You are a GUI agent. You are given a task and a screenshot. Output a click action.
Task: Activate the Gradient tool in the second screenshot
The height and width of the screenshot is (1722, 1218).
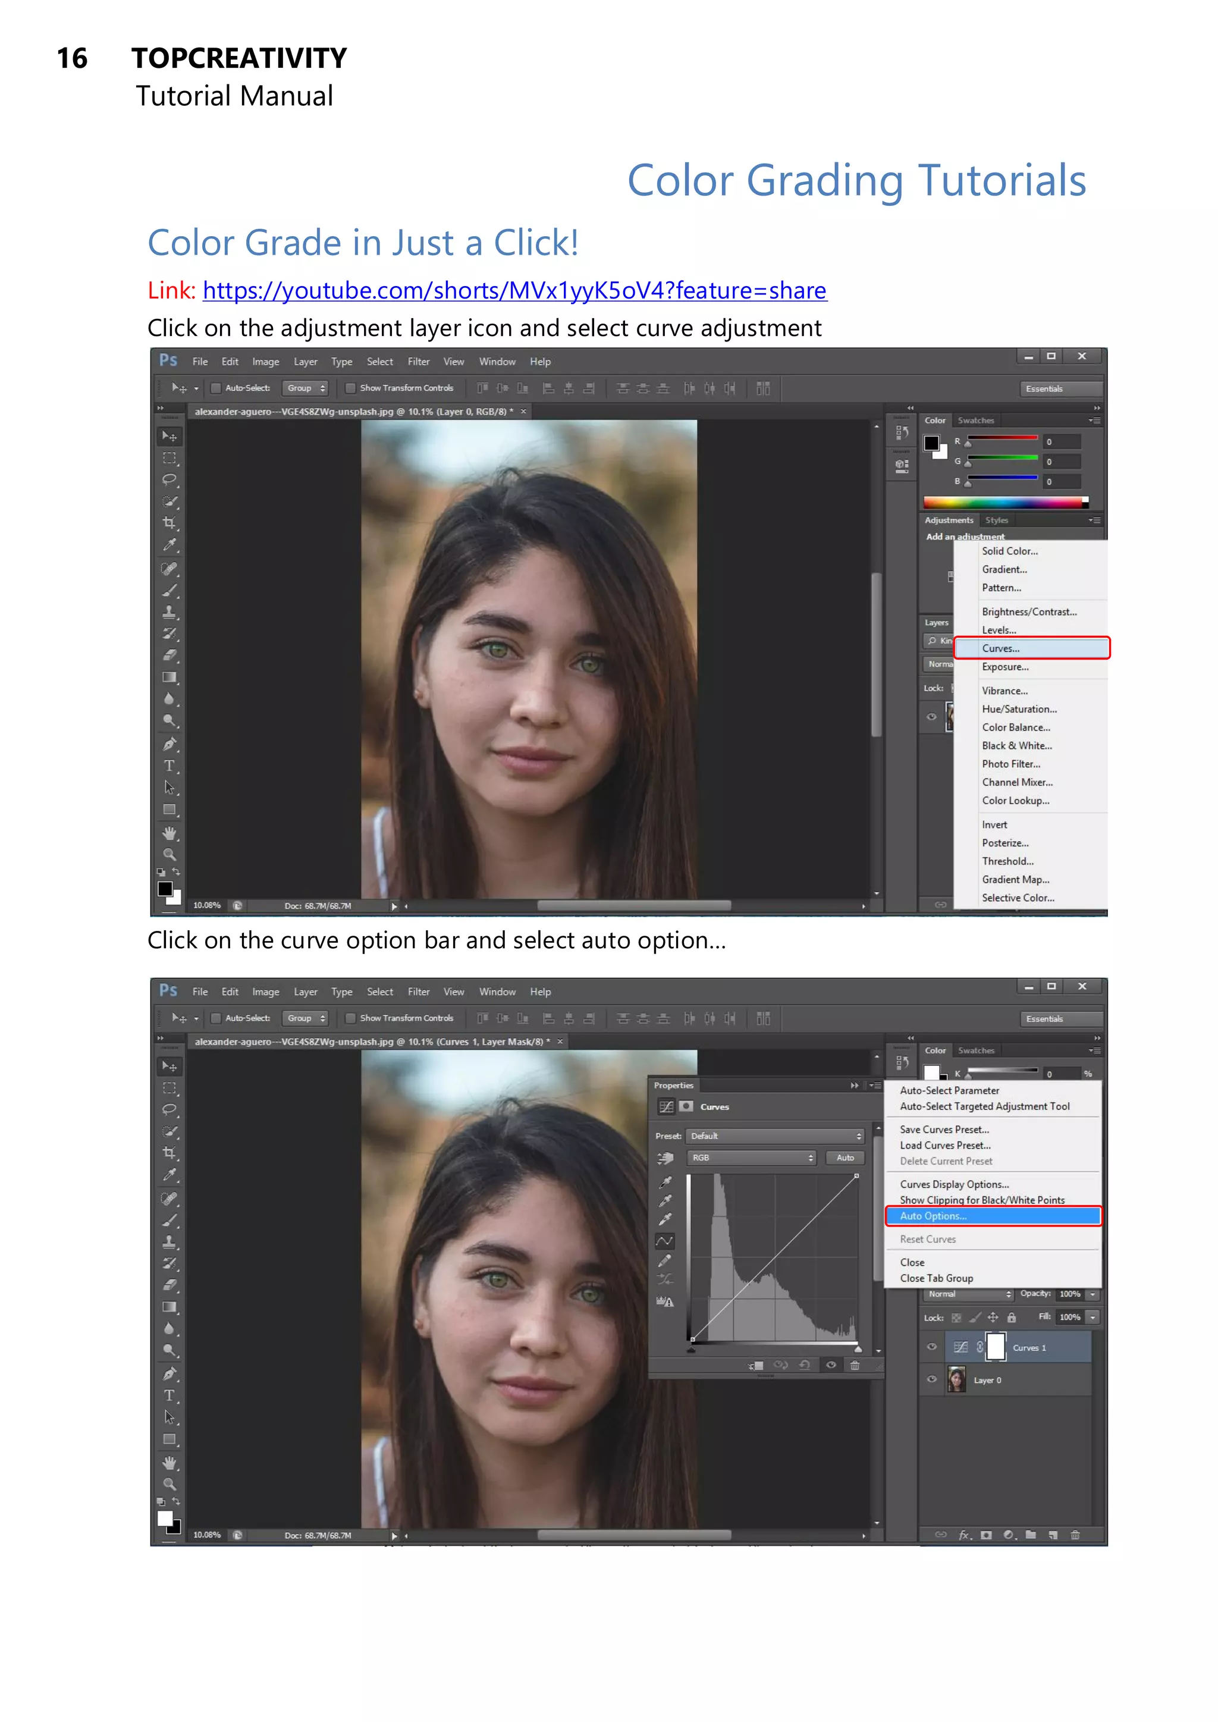coord(169,1306)
